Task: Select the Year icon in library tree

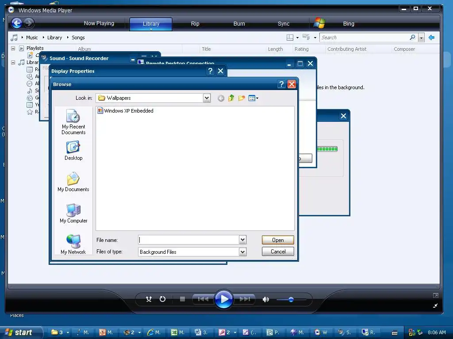Action: (30, 105)
